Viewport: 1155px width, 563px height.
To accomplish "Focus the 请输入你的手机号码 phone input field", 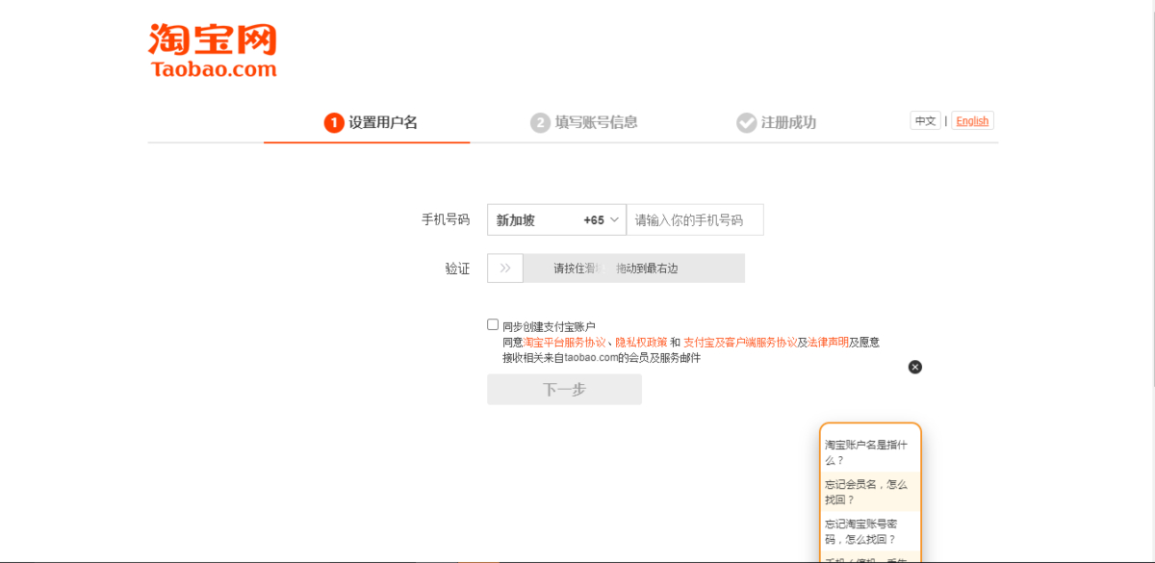I will 695,219.
